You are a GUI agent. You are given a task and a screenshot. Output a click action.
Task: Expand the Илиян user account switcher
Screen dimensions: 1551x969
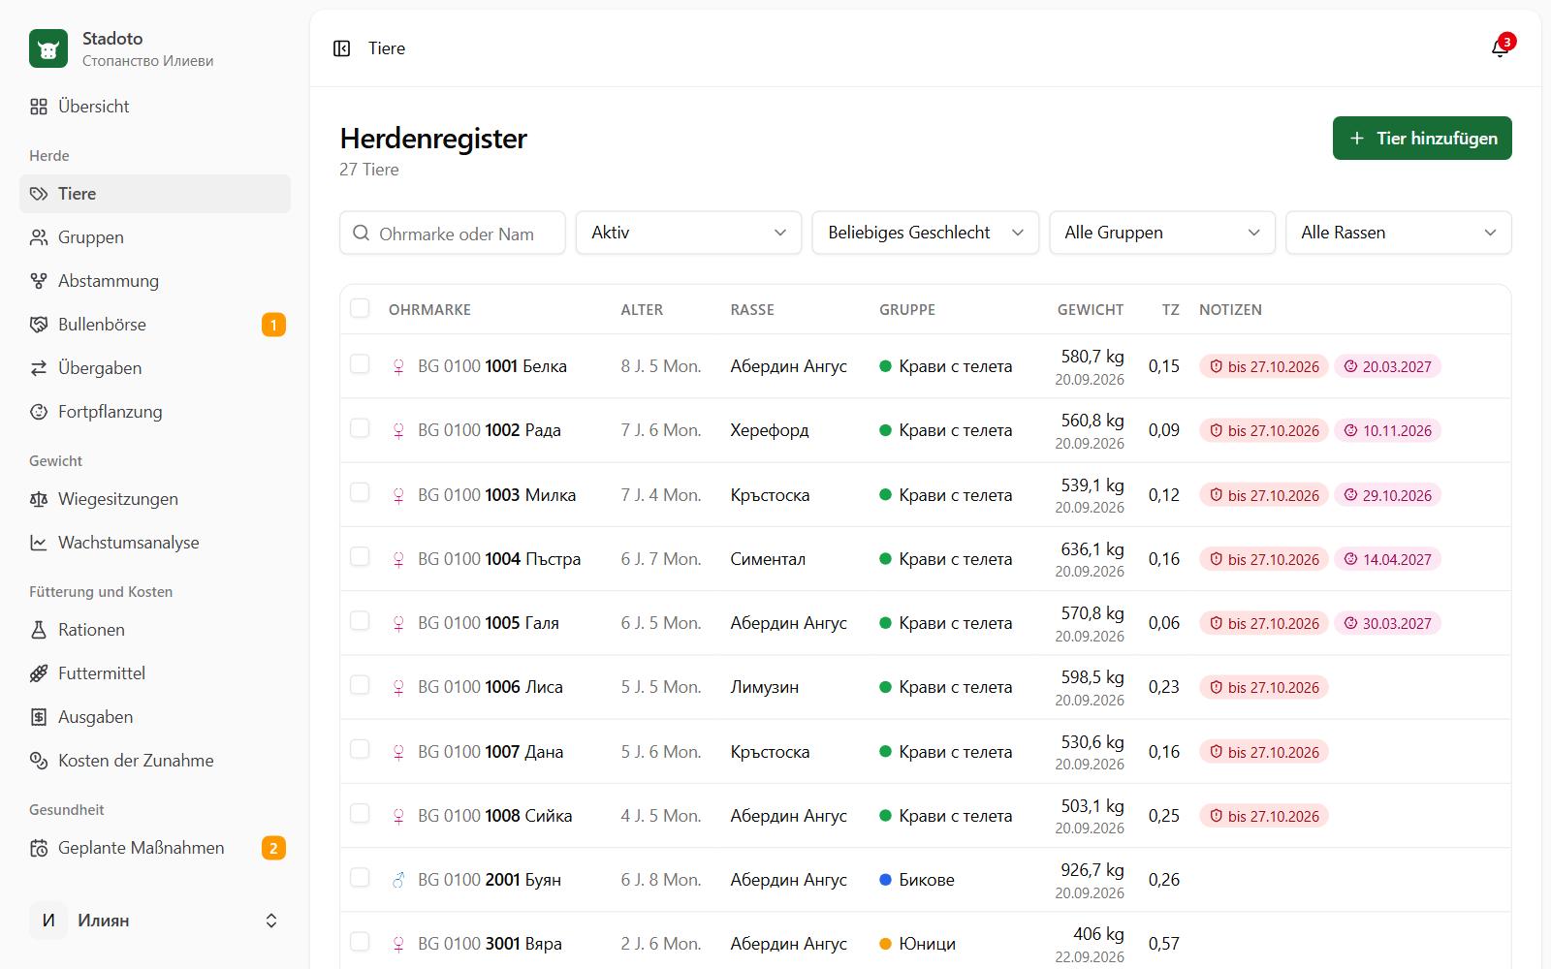[155, 921]
